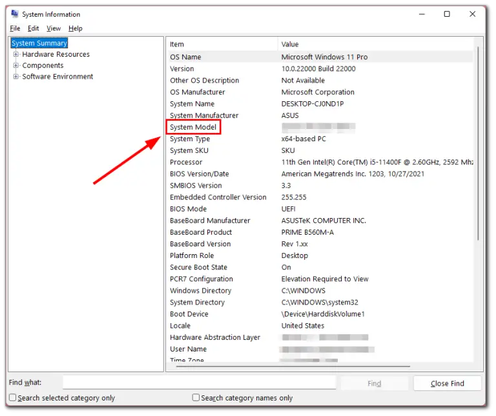Close the System Information window

point(472,14)
